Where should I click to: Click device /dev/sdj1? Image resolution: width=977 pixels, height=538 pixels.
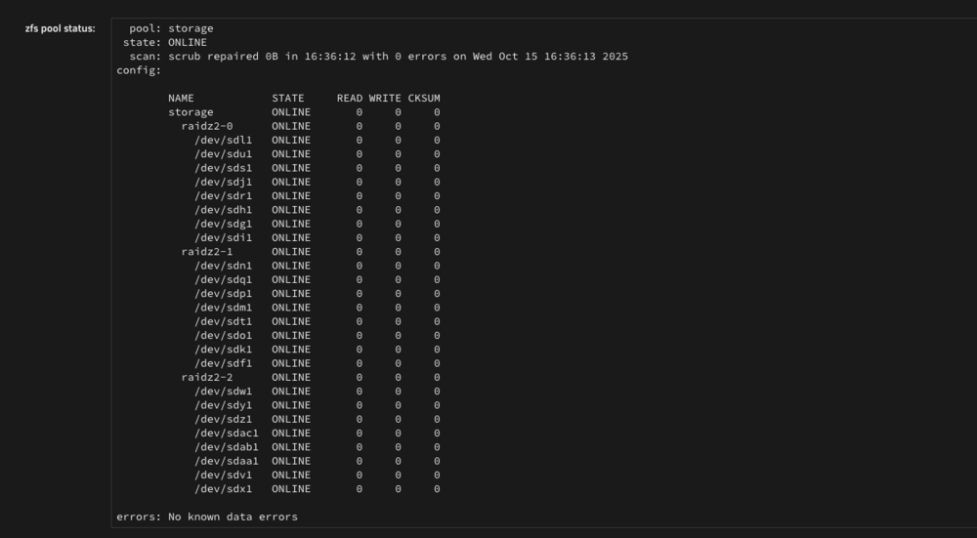(223, 182)
